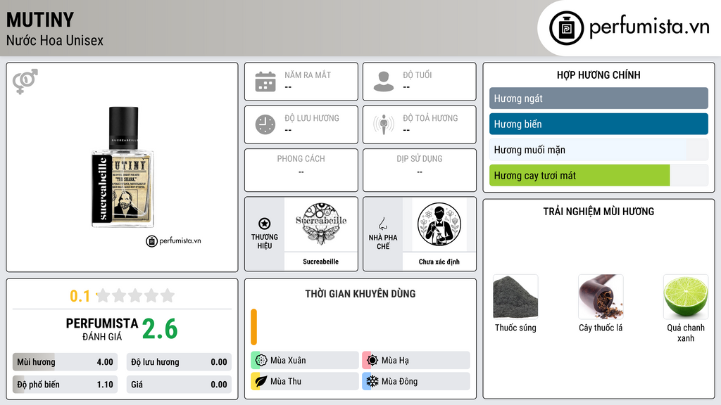Click the Mùa Xuân season button

pos(305,361)
